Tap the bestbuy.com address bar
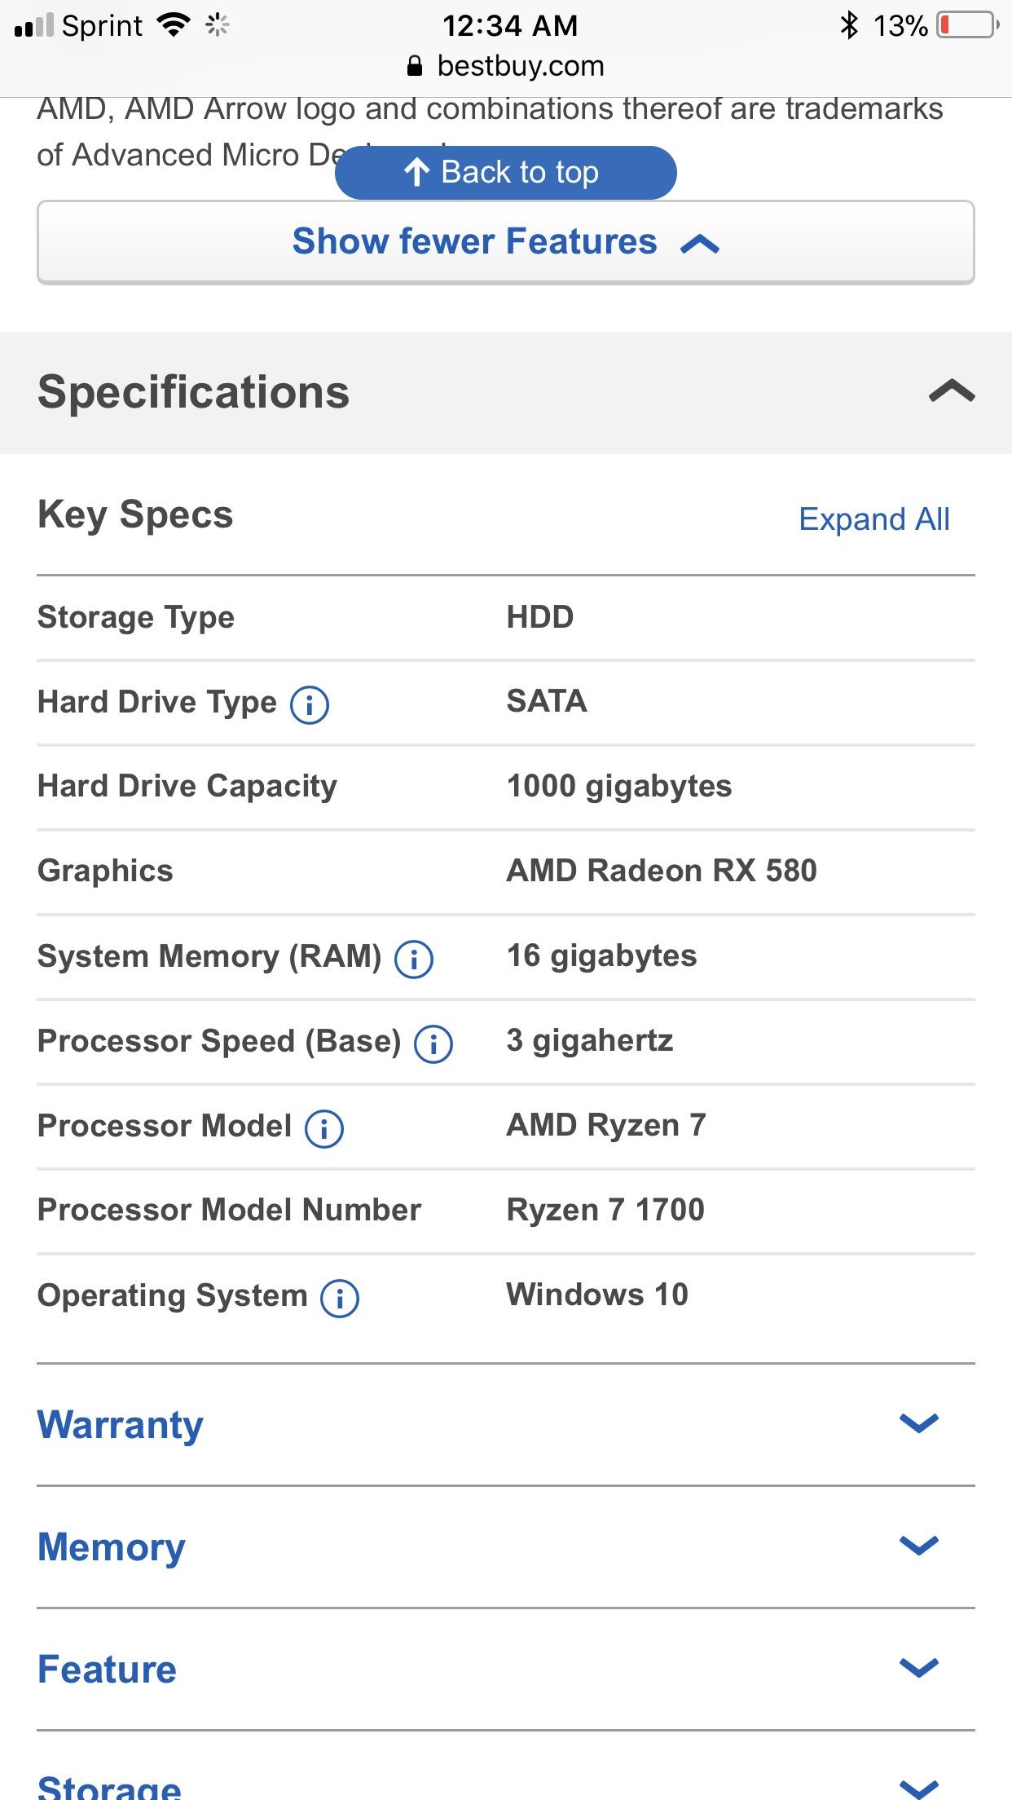This screenshot has width=1012, height=1800. [520, 66]
